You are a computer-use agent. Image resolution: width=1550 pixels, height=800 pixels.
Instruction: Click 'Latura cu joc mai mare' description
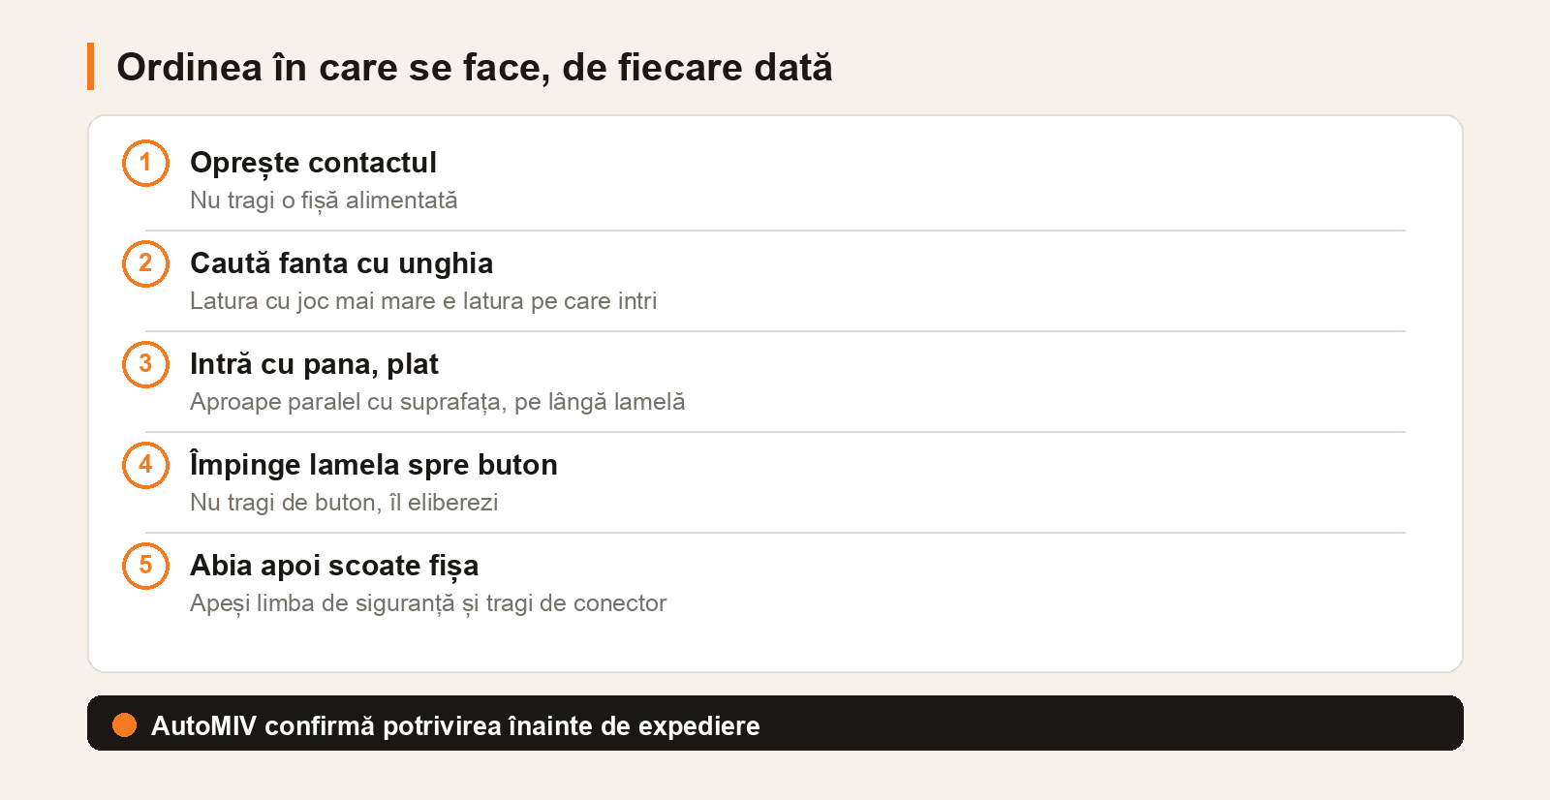coord(423,301)
